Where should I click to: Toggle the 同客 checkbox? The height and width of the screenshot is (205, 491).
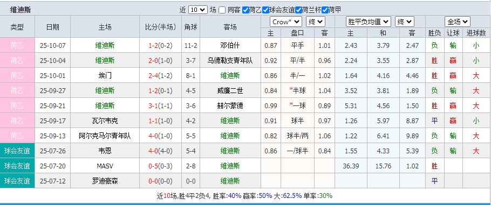(222, 10)
